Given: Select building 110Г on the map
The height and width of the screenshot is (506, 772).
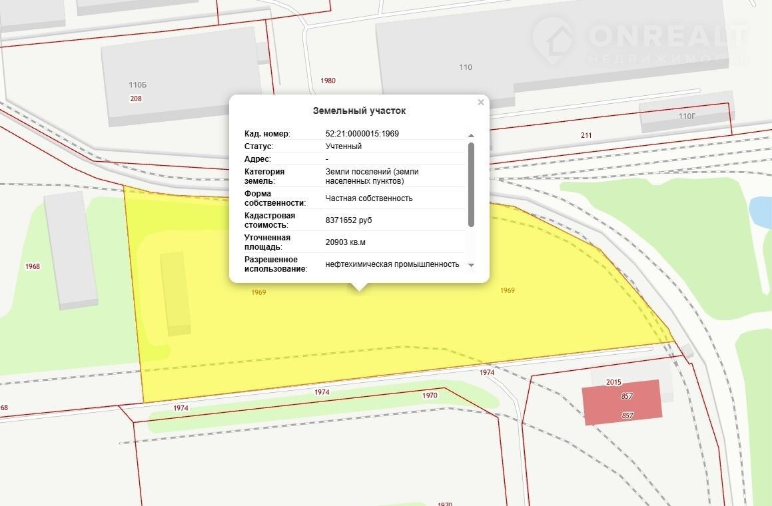Looking at the screenshot, I should pos(685,117).
